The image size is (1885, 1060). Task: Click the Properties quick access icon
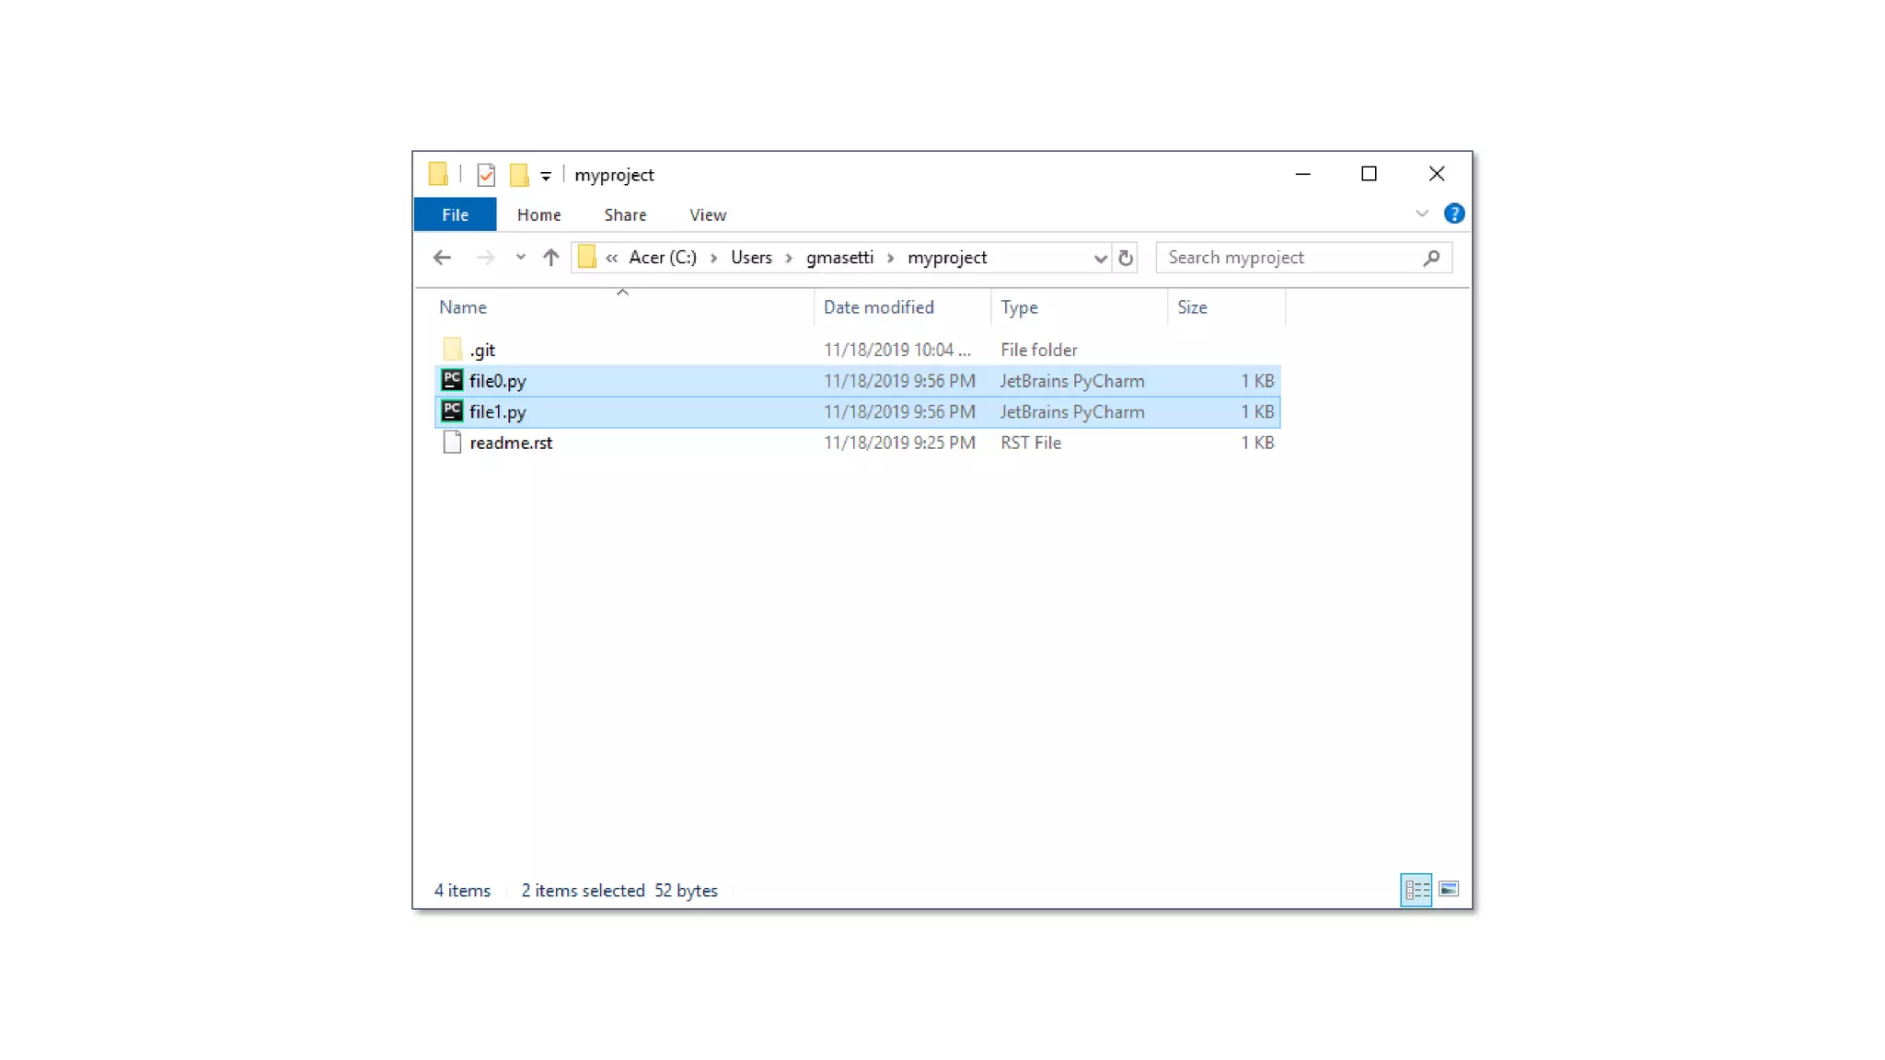[486, 175]
